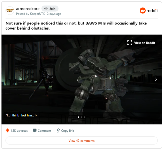The height and width of the screenshot is (151, 163).
Task: Click the fullscreen brackets icon on image
Action: point(130,43)
